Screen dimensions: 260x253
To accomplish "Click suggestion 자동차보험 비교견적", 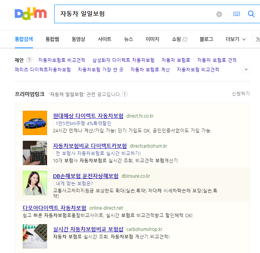I will (x=198, y=70).
